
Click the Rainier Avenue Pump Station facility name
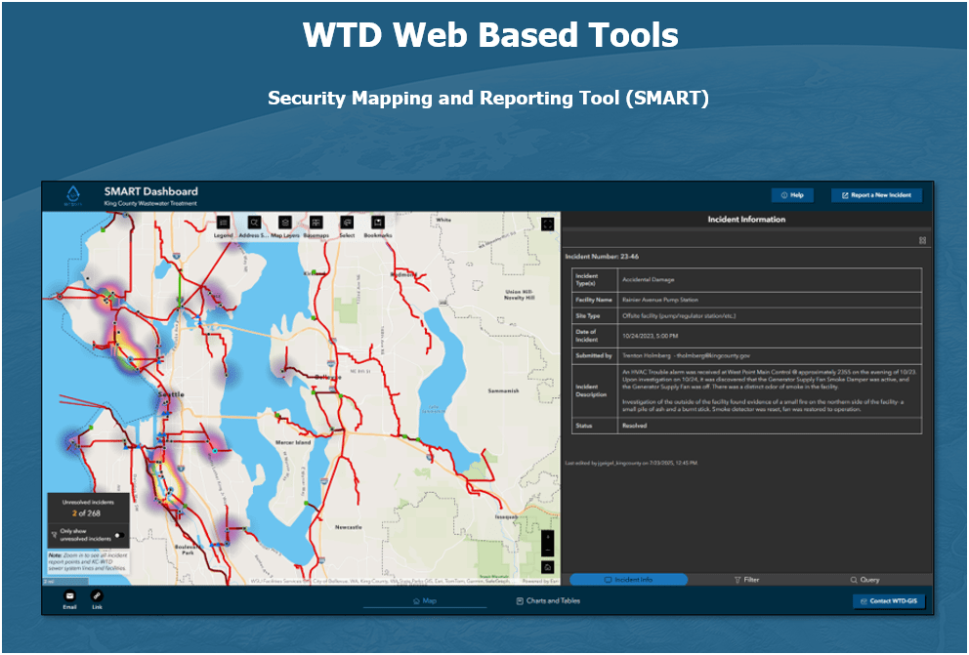tap(660, 300)
